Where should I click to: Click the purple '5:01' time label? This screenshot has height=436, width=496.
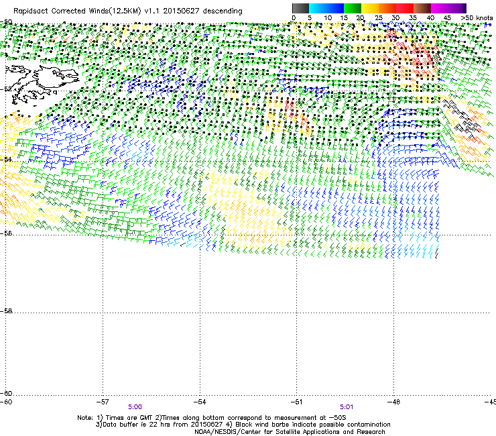coord(347,407)
